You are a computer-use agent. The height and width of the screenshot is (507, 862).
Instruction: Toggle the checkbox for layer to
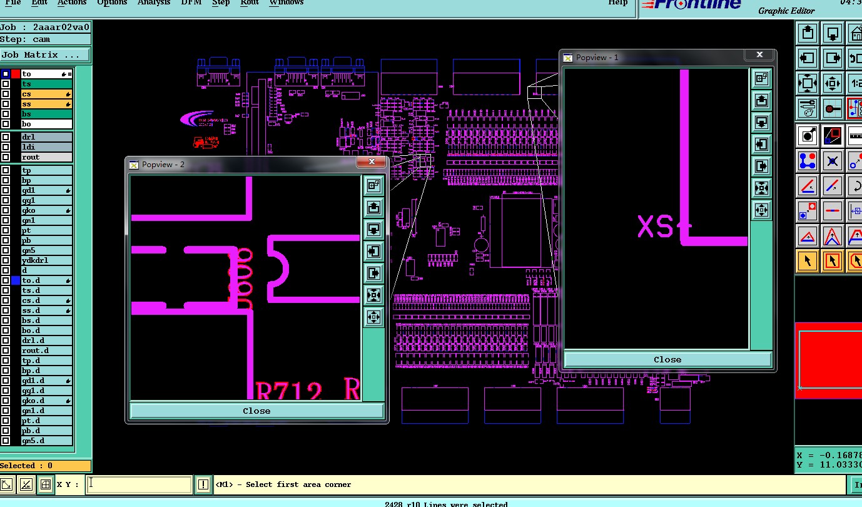tap(6, 74)
